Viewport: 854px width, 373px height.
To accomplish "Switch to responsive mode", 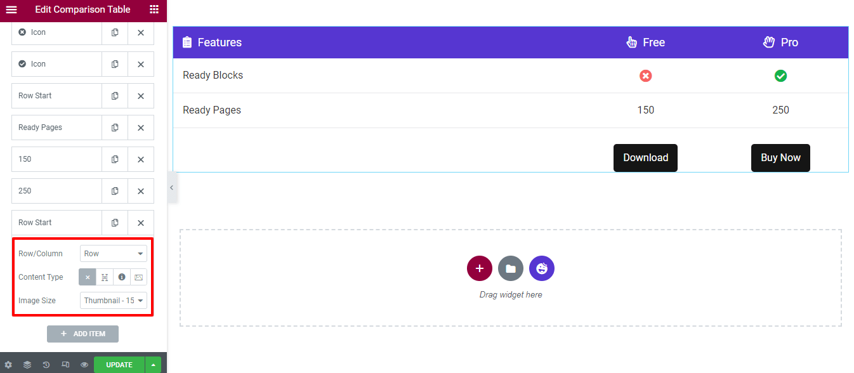I will click(x=65, y=365).
